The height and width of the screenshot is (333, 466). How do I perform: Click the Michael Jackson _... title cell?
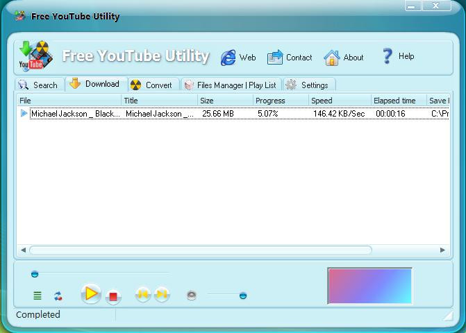[x=160, y=114]
